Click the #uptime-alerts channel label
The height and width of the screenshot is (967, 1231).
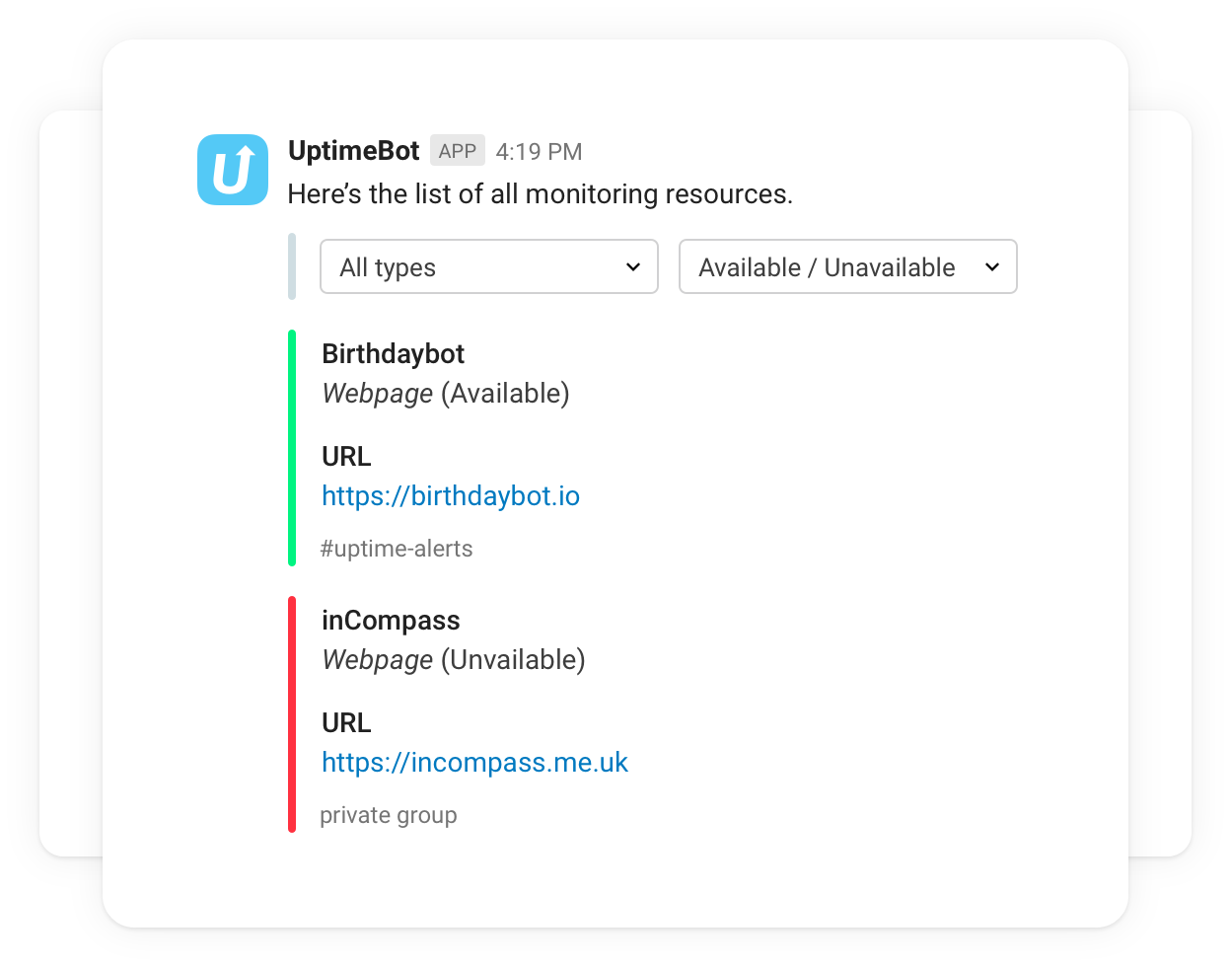(397, 549)
